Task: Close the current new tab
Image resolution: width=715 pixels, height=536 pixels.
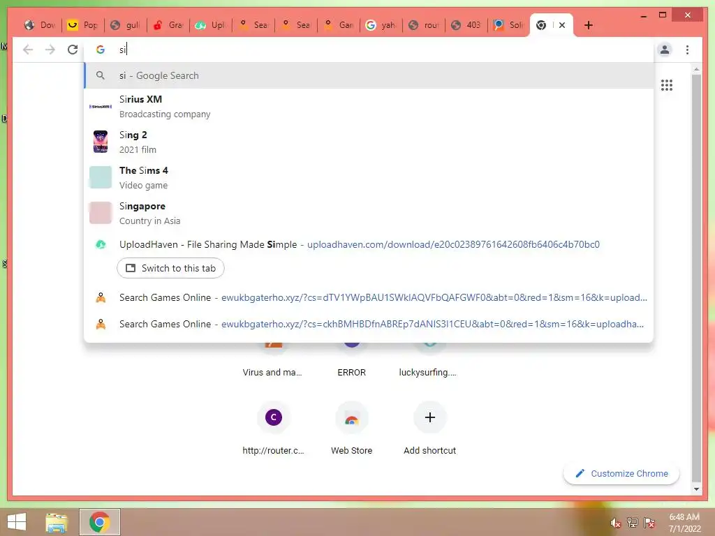Action: pyautogui.click(x=562, y=25)
